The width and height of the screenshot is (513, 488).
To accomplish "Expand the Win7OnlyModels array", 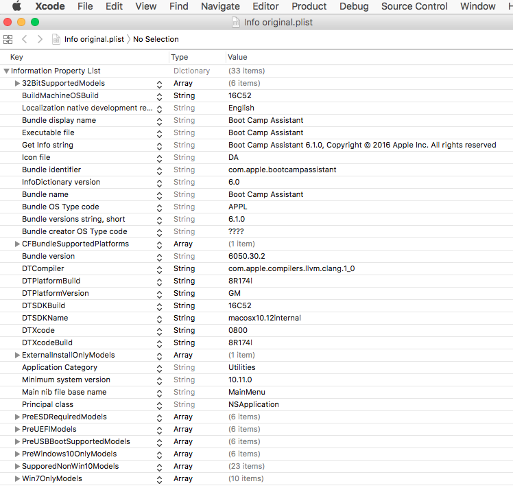I will pos(17,478).
